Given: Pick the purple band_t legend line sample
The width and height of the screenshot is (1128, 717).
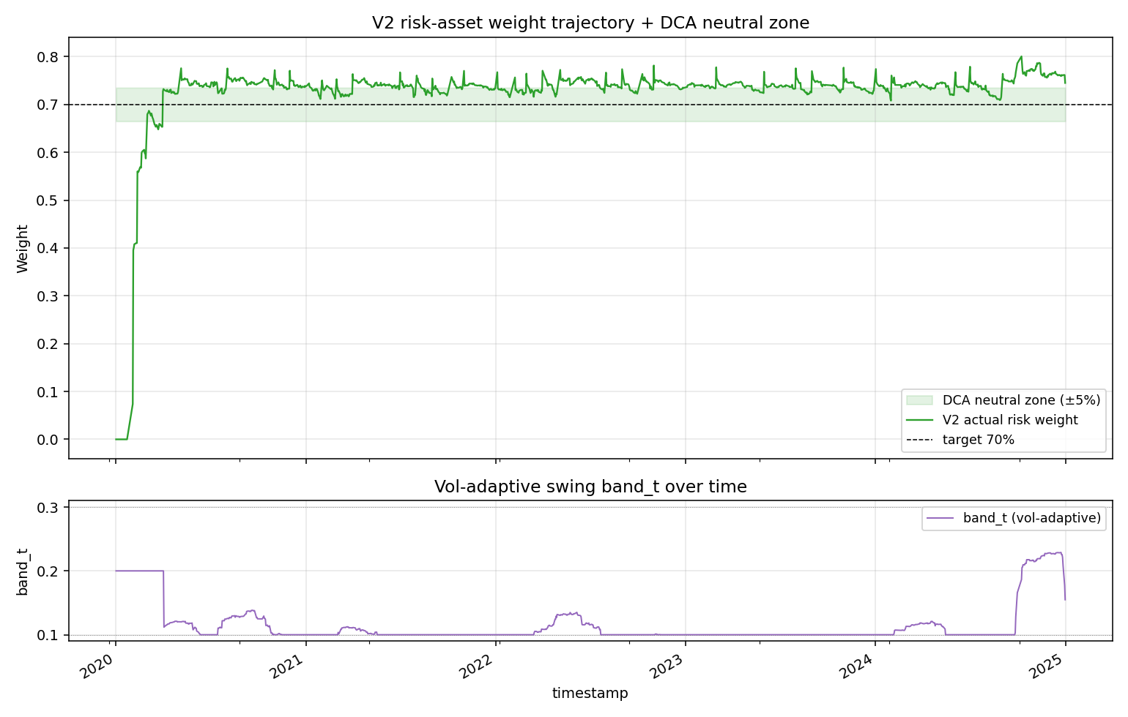Looking at the screenshot, I should (x=940, y=518).
